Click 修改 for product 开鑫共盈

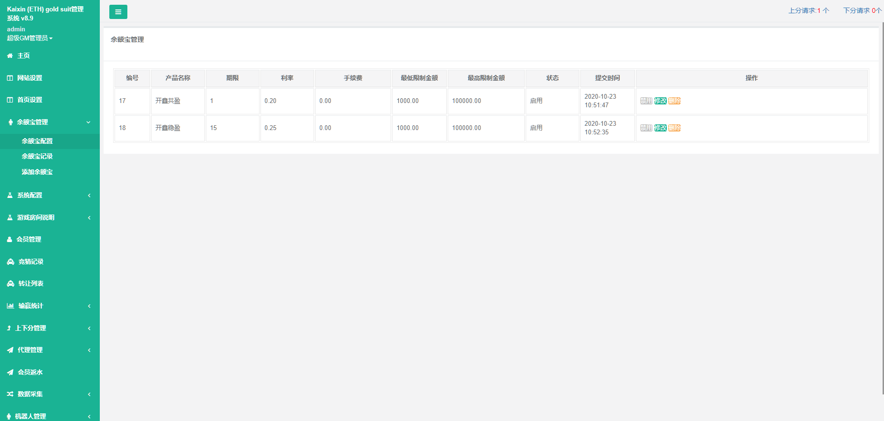(660, 101)
